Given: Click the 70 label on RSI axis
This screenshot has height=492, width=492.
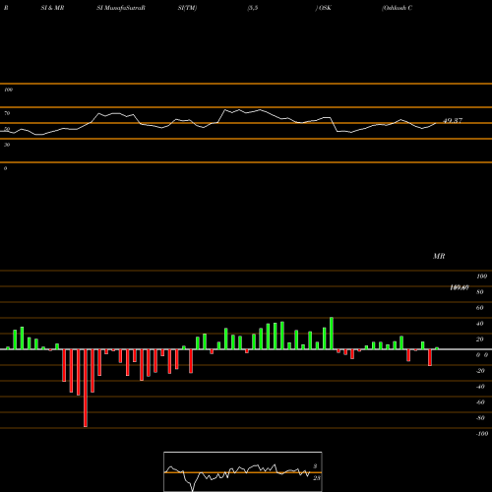Looking at the screenshot, I should [x=7, y=113].
